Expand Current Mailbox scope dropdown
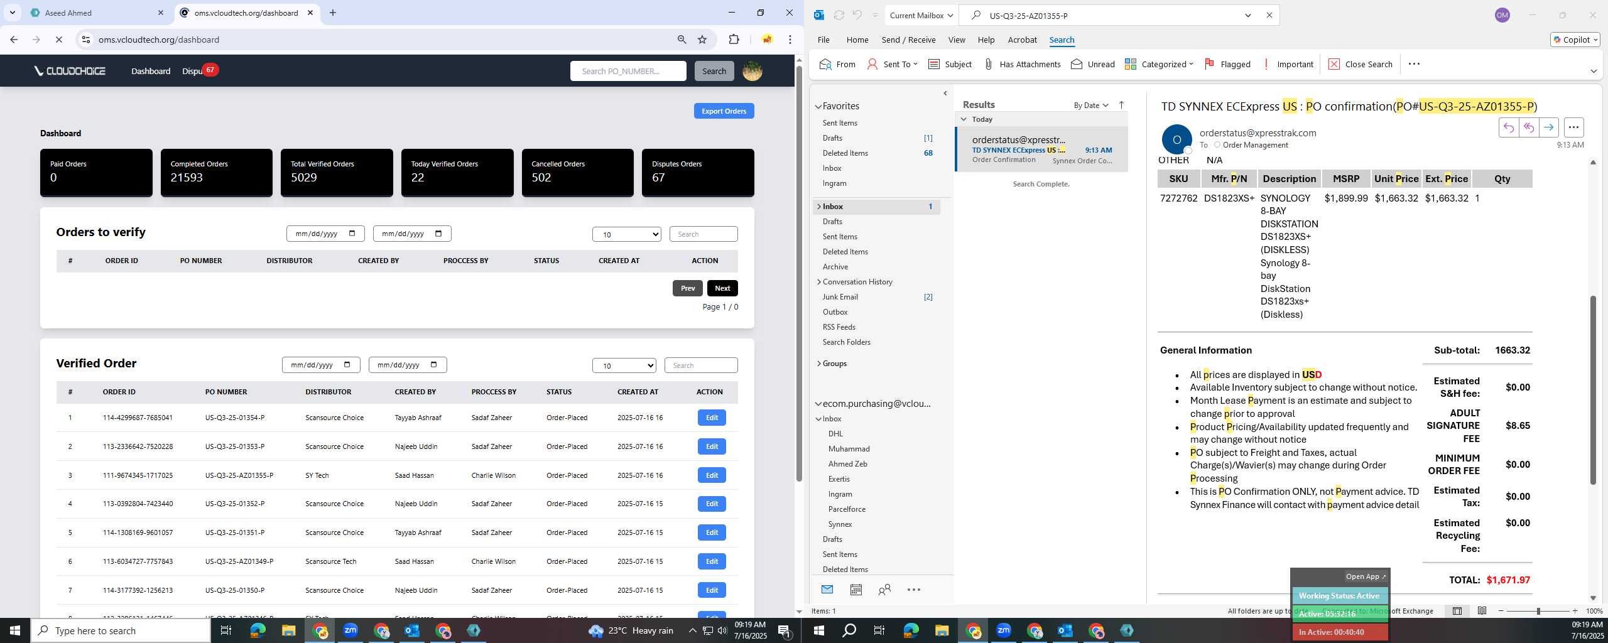1608x643 pixels. coord(921,15)
